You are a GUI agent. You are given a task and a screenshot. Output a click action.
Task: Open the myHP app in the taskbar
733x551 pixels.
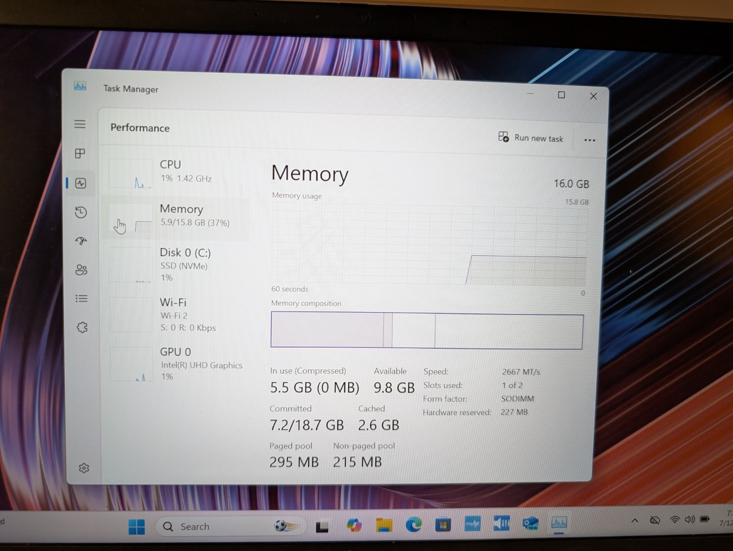[x=472, y=524]
